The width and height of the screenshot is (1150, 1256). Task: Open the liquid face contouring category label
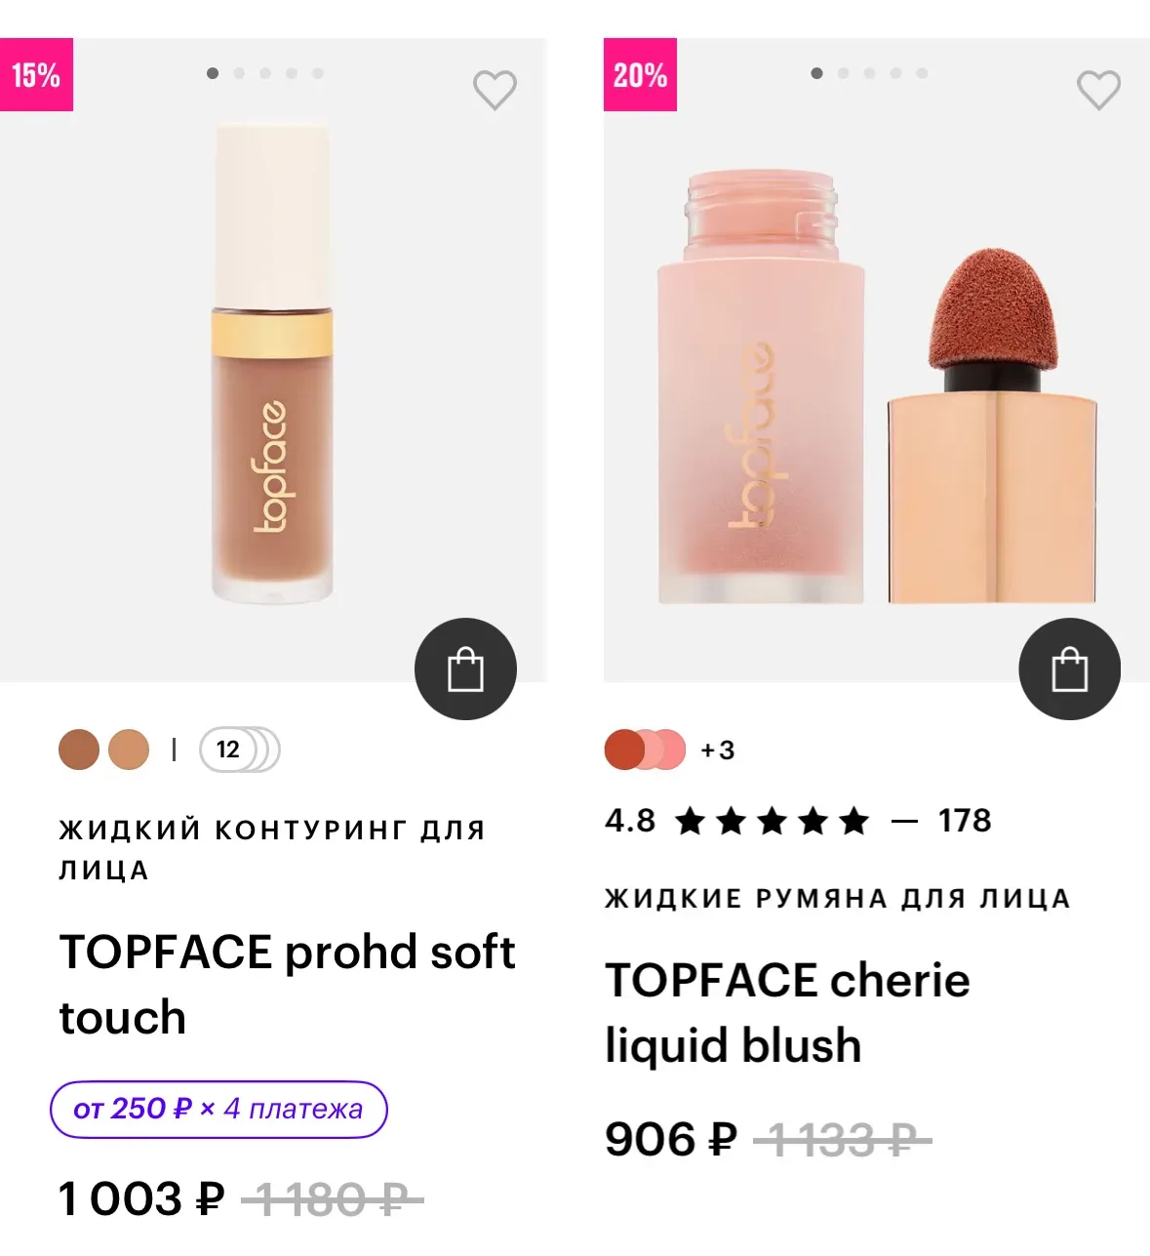(x=271, y=849)
